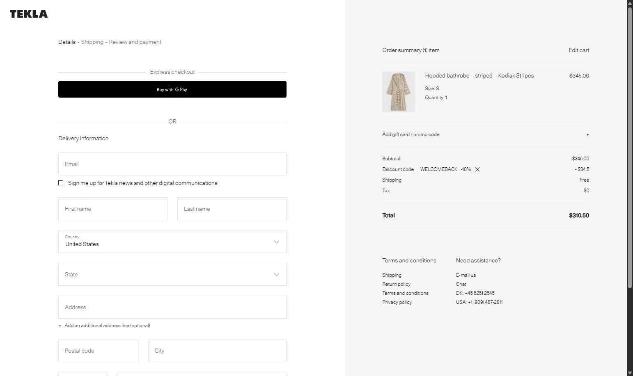Go to the Details step
633x376 pixels.
coord(67,42)
